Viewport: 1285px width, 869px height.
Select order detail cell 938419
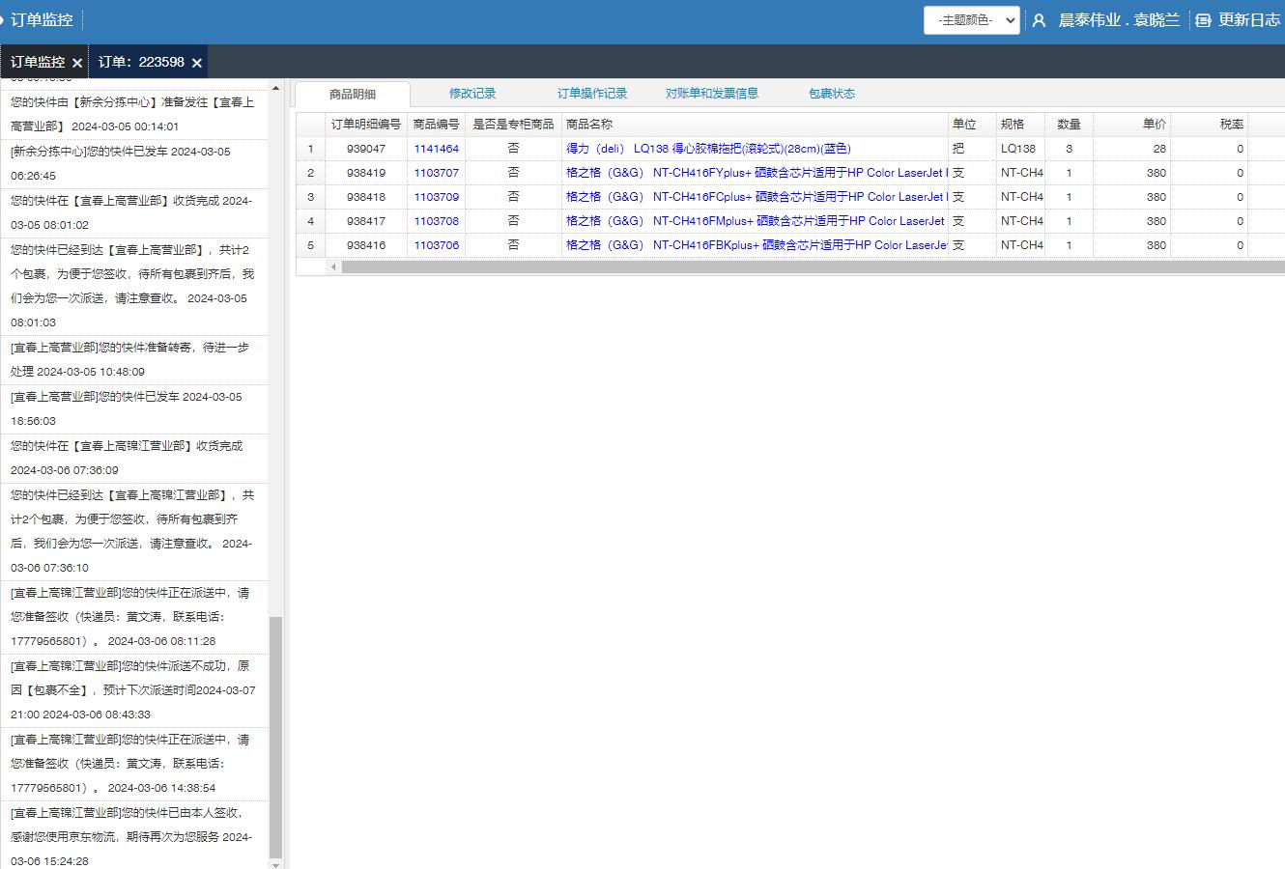pos(366,173)
